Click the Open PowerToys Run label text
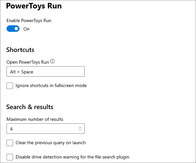The image size is (196, 163). [28, 62]
